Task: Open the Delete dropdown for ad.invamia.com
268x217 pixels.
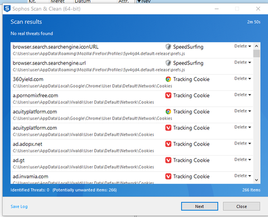Action: click(243, 176)
